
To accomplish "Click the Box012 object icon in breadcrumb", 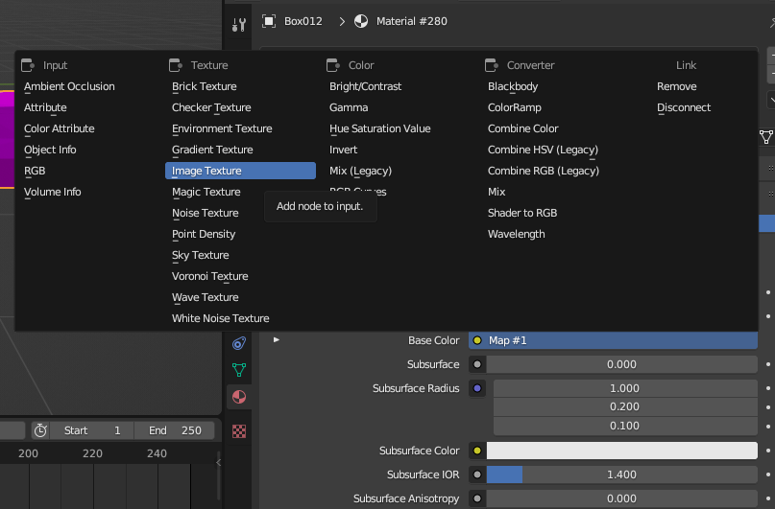I will pos(269,21).
